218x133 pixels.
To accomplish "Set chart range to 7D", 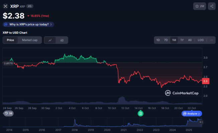I will point(166,40).
